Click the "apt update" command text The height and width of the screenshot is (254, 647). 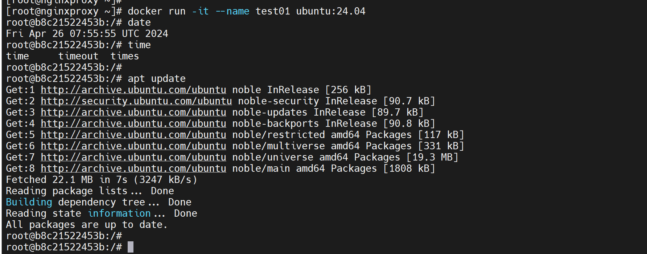point(156,79)
